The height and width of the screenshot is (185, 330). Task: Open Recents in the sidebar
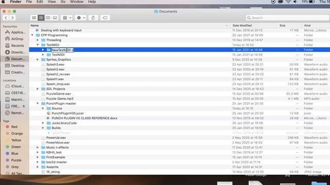pyautogui.click(x=14, y=46)
